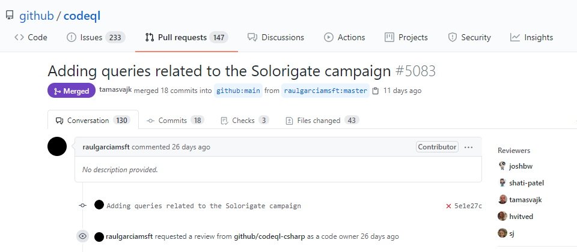Open the Files changed tab

point(323,121)
